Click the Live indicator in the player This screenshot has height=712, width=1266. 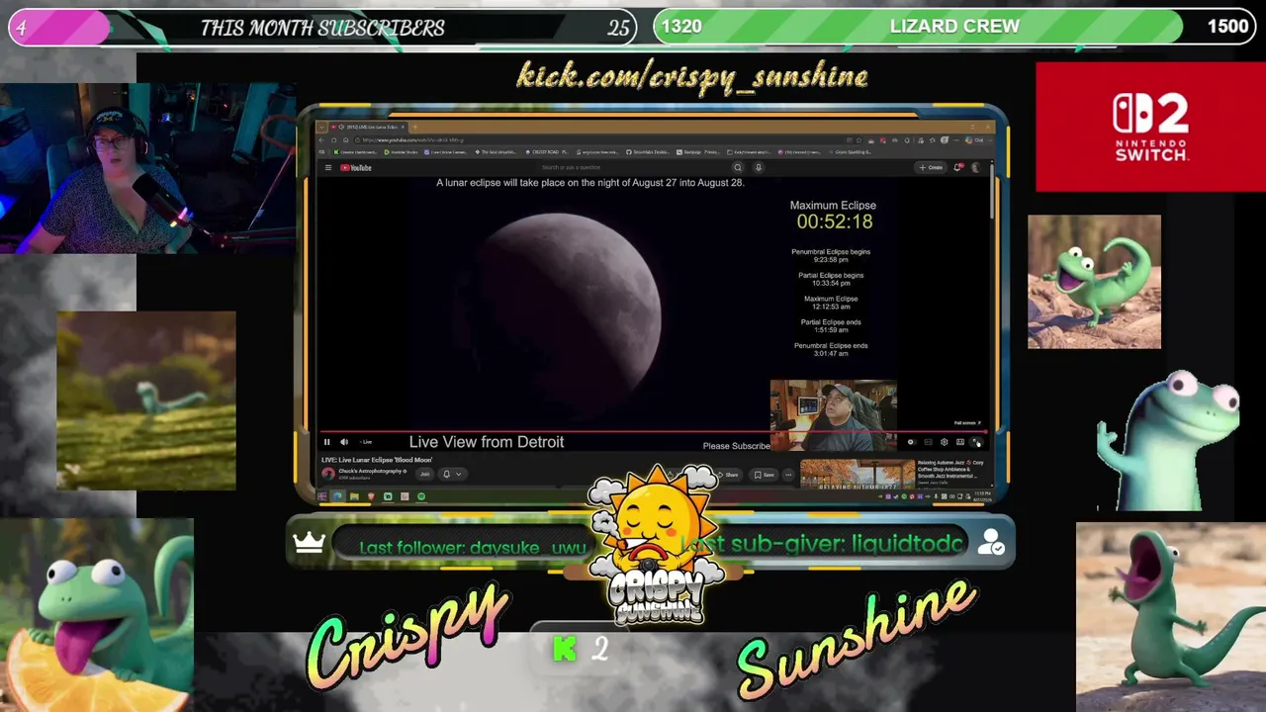367,442
